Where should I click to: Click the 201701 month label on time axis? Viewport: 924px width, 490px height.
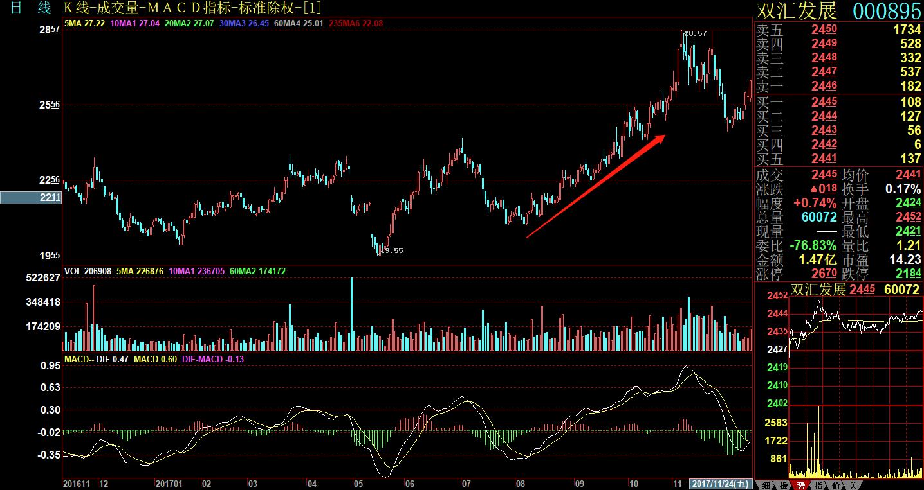pos(169,483)
